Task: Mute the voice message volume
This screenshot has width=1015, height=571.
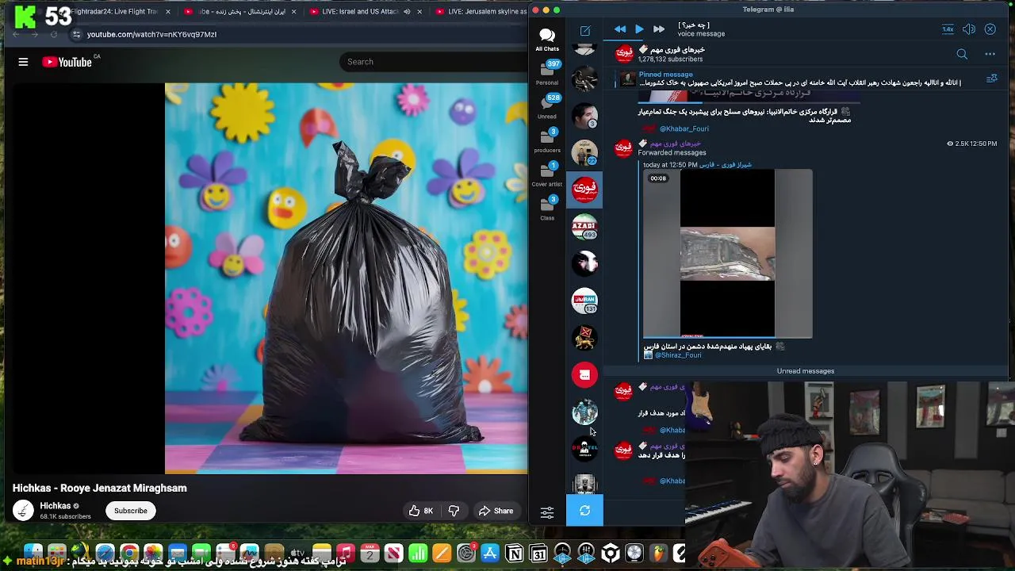Action: 969,29
